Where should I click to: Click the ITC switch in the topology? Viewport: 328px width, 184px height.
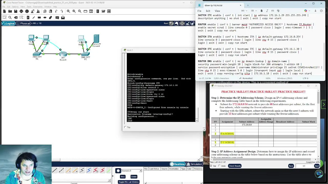86,54
